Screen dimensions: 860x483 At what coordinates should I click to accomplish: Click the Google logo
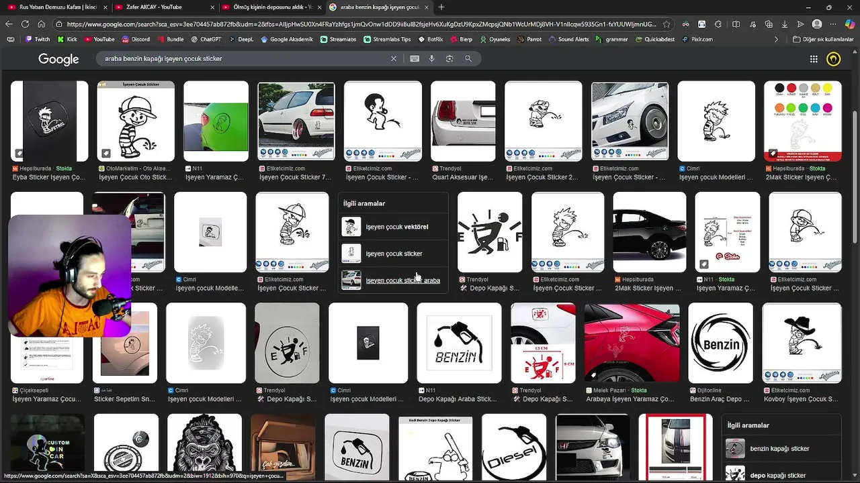[58, 59]
